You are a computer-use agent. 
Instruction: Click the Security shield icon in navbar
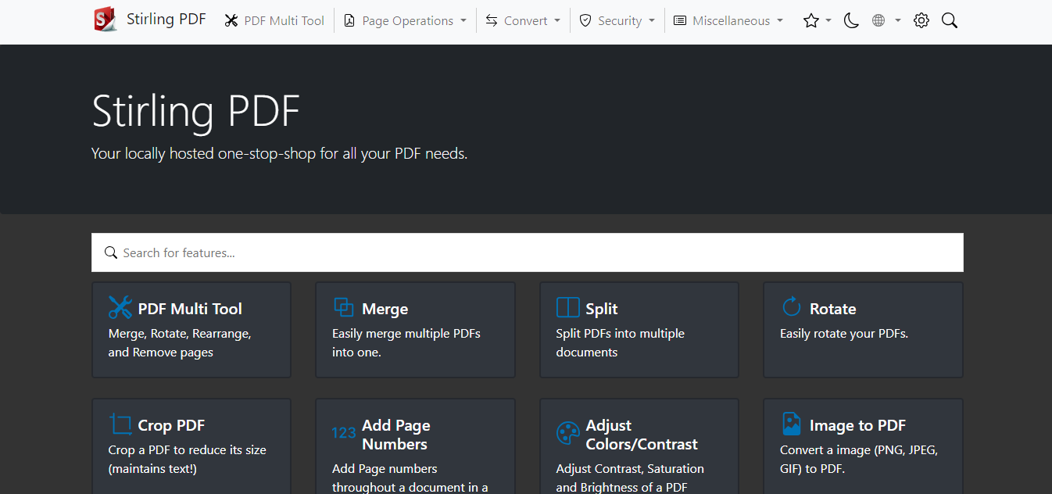(585, 21)
